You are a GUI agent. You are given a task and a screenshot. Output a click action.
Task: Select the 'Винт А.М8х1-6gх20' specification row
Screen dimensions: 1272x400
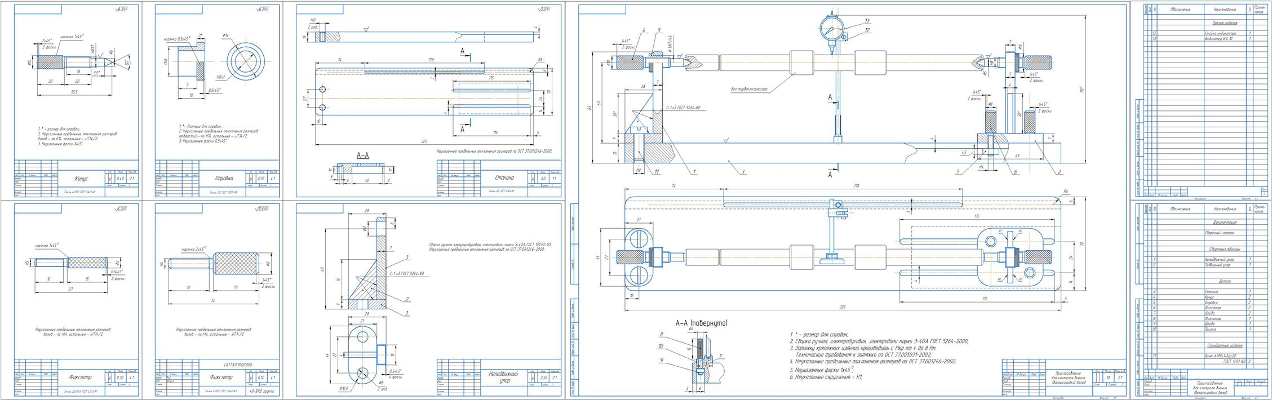tap(1206, 356)
